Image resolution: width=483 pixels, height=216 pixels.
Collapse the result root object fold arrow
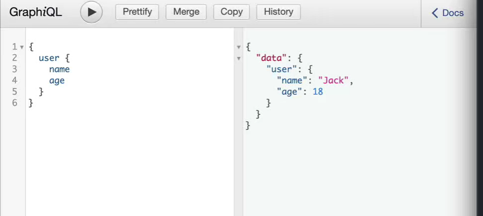click(239, 47)
